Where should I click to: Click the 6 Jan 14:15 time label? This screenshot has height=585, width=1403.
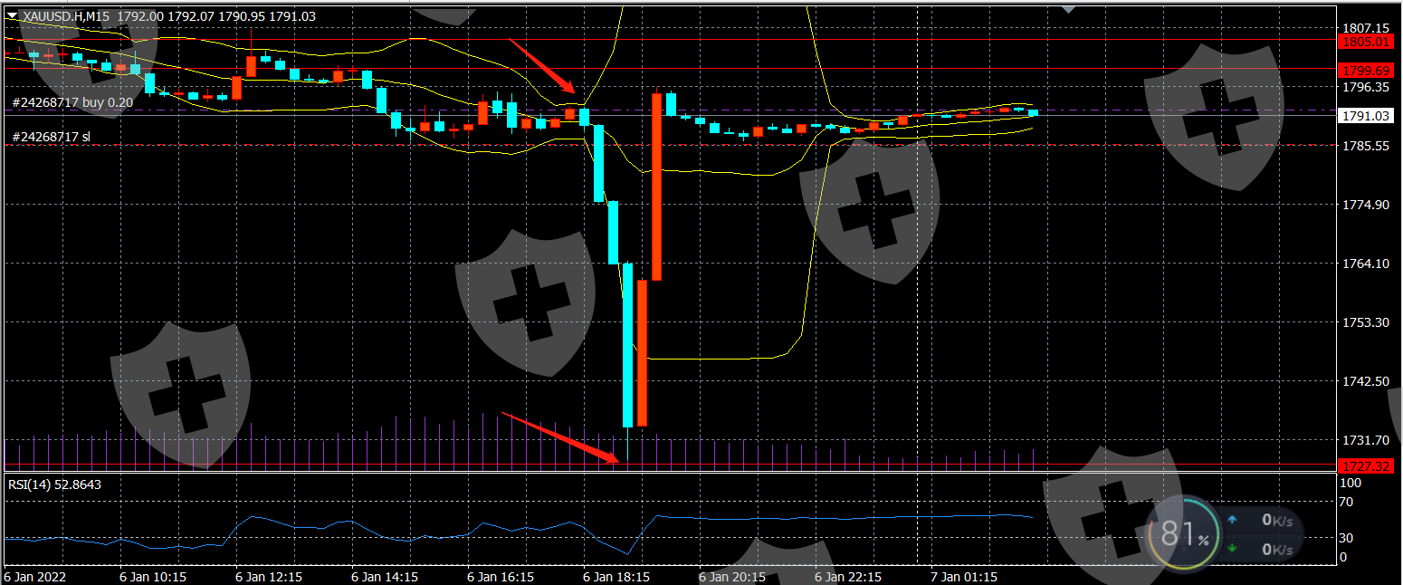(x=384, y=576)
